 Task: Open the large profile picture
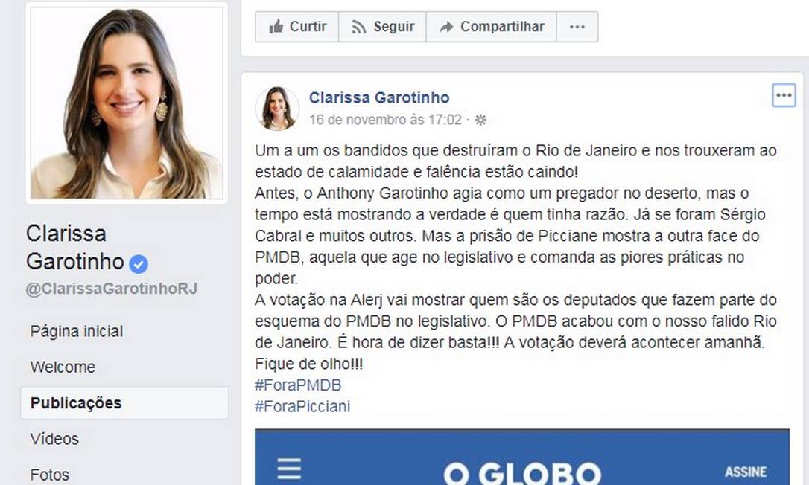[x=127, y=103]
